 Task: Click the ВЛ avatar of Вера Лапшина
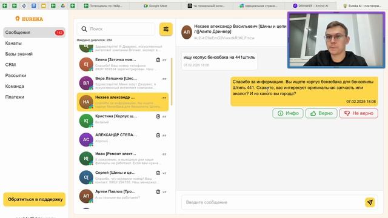[x=86, y=83]
